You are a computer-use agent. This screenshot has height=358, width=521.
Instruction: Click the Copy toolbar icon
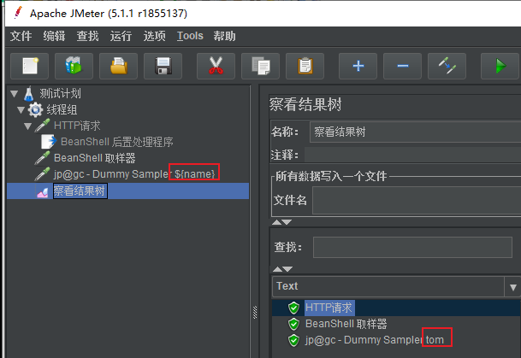coord(260,66)
